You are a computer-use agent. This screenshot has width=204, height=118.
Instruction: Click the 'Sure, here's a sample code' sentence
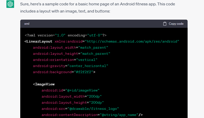pyautogui.click(x=98, y=4)
